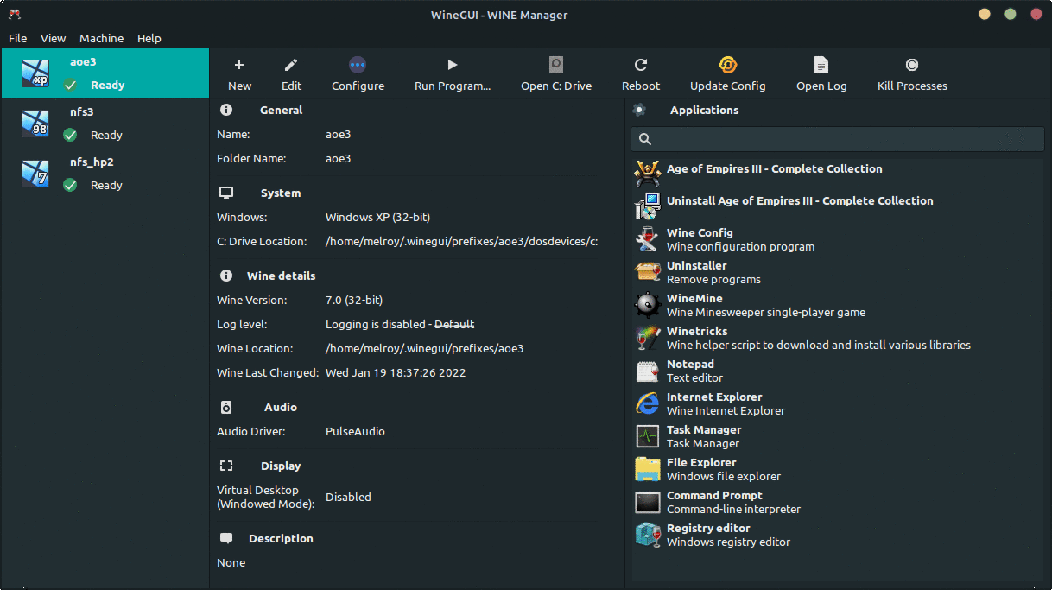The image size is (1052, 590).
Task: Click the Edit pencil icon
Action: pyautogui.click(x=291, y=65)
